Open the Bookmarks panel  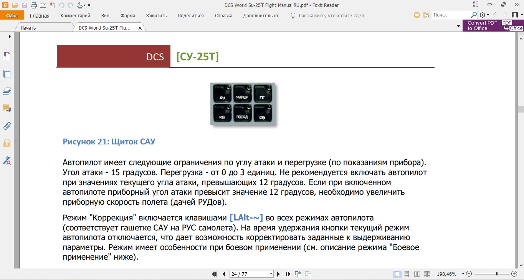pyautogui.click(x=7, y=56)
